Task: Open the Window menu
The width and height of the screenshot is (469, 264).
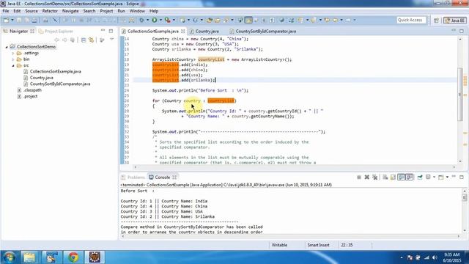Action: click(137, 11)
